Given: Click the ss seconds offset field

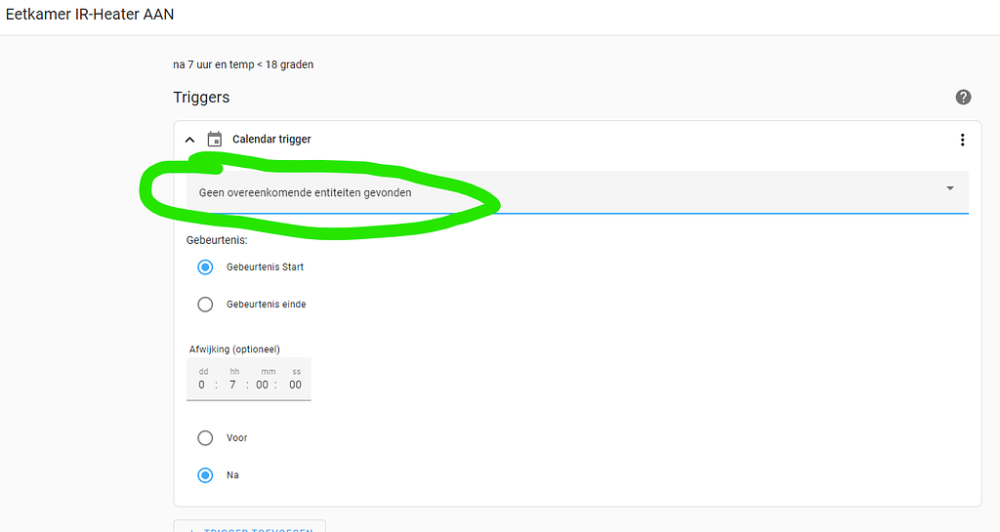Looking at the screenshot, I should pos(295,385).
